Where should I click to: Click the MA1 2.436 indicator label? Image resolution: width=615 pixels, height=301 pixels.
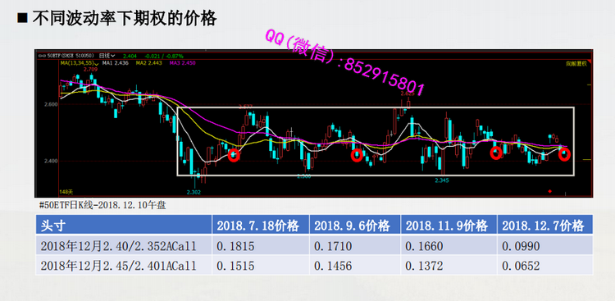pyautogui.click(x=115, y=63)
